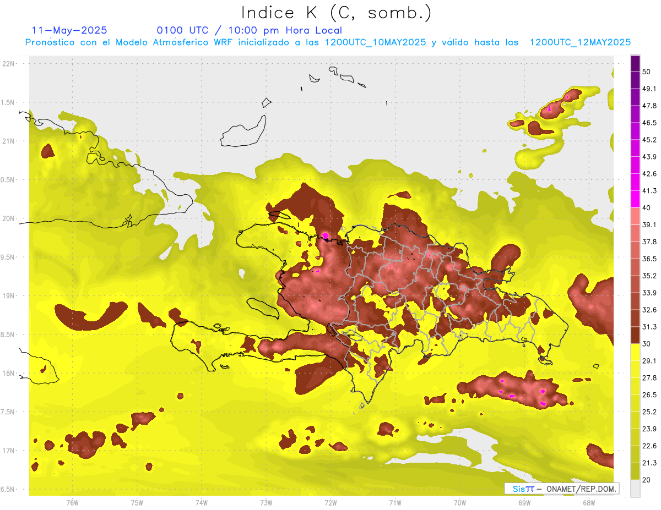The height and width of the screenshot is (510, 661).
Task: Click the colorbar label "41.3"
Action: pyautogui.click(x=649, y=191)
